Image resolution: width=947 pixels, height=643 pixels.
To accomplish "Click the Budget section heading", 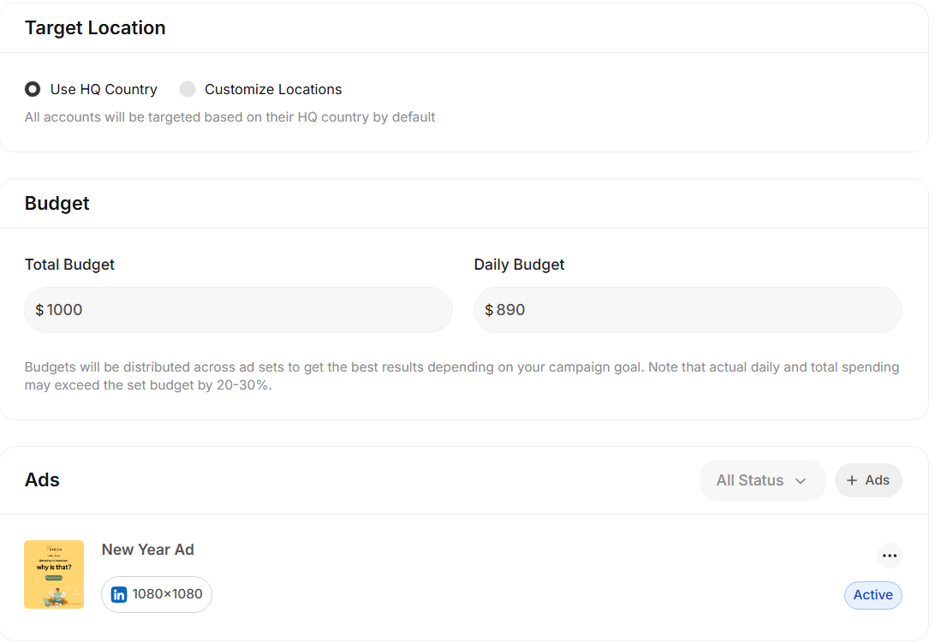I will tap(57, 203).
